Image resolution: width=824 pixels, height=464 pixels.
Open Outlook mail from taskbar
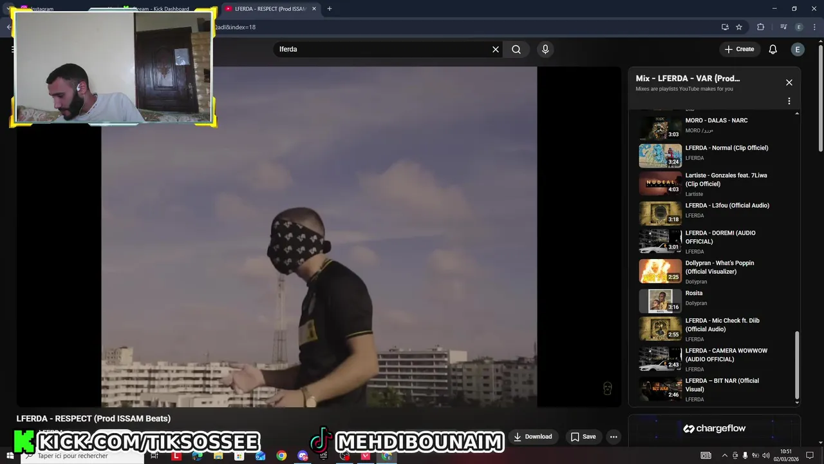(x=260, y=456)
